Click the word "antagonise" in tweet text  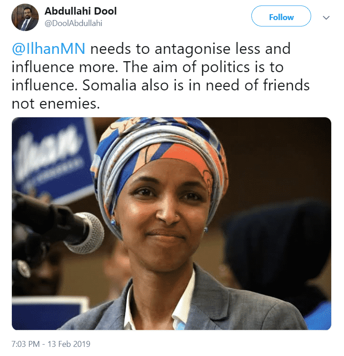point(193,49)
